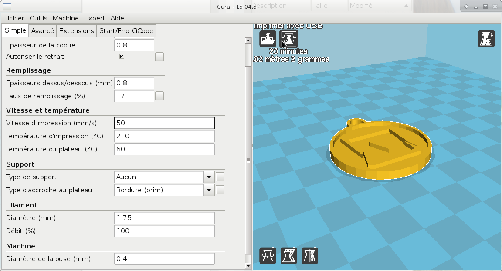Select the Rotate tool icon
This screenshot has height=271, width=502.
tap(268, 256)
